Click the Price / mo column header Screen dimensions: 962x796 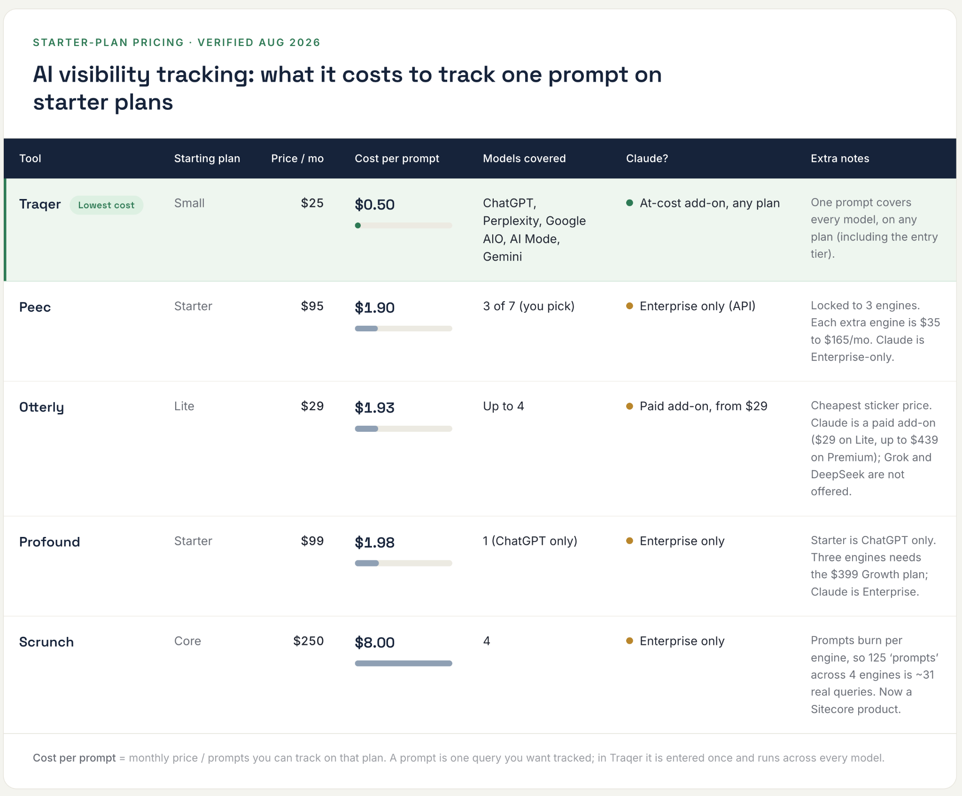(x=297, y=158)
